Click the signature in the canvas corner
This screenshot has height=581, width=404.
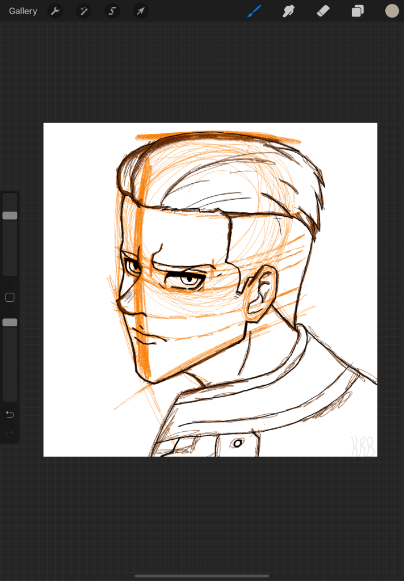(362, 445)
